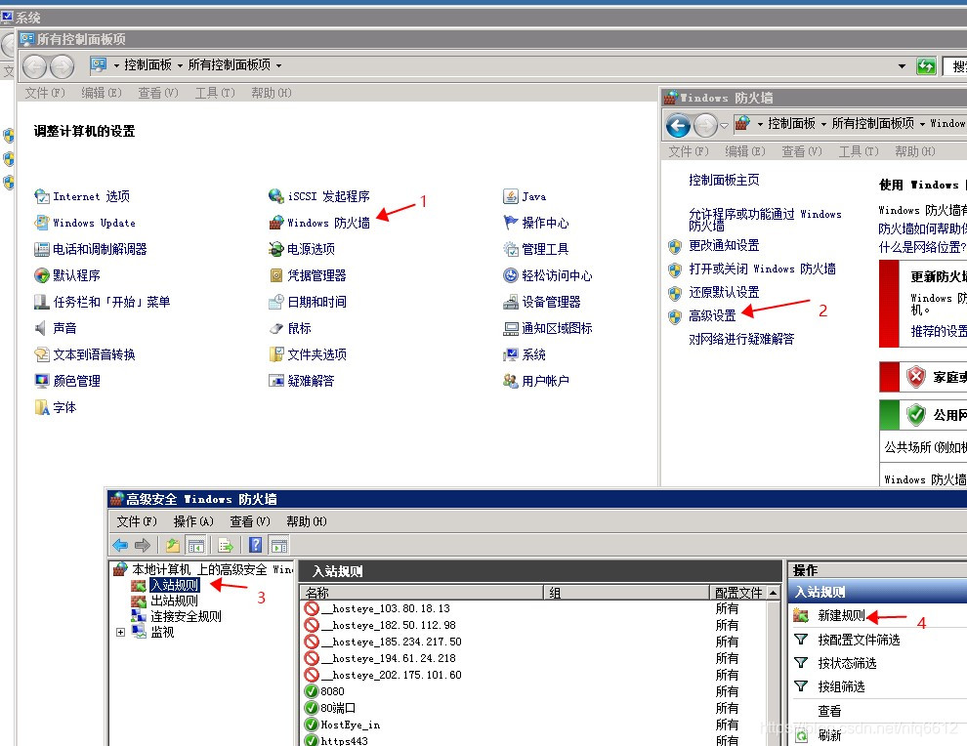
Task: Open iSCSI 发起程序 item
Action: 319,196
